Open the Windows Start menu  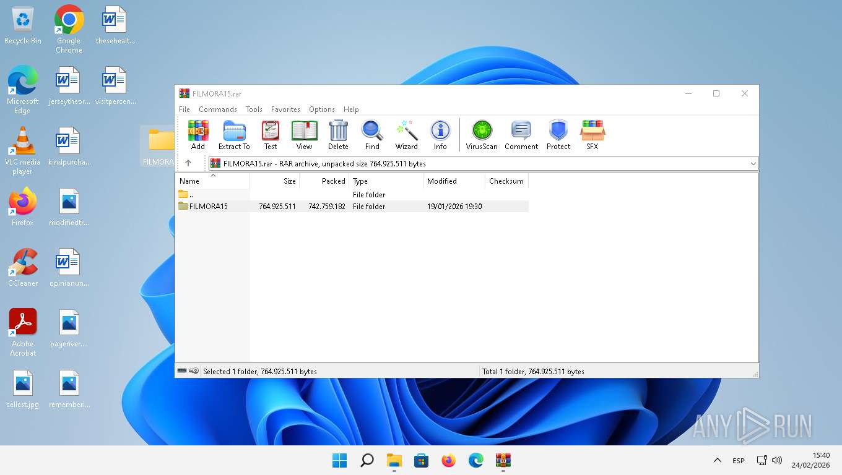[x=339, y=460]
